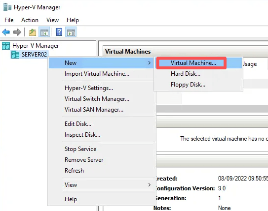Open Hyper-V Settings... from context menu

pyautogui.click(x=102, y=88)
